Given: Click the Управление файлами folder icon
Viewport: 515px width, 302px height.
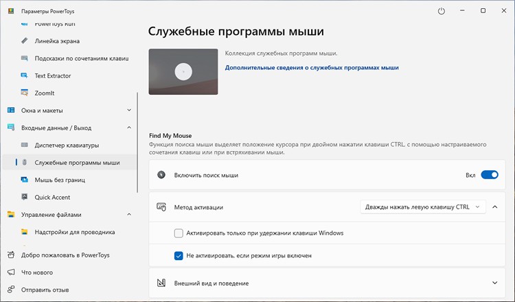Looking at the screenshot, I should [x=11, y=214].
